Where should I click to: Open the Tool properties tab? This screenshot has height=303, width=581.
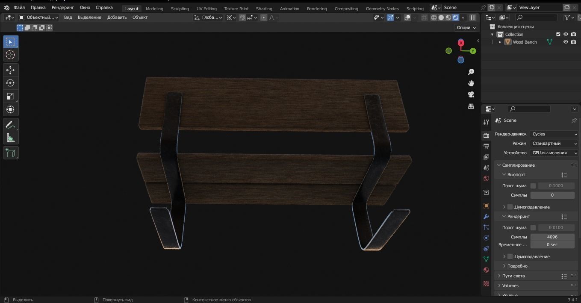(x=486, y=122)
